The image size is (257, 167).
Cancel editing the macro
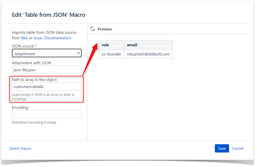pyautogui.click(x=238, y=148)
